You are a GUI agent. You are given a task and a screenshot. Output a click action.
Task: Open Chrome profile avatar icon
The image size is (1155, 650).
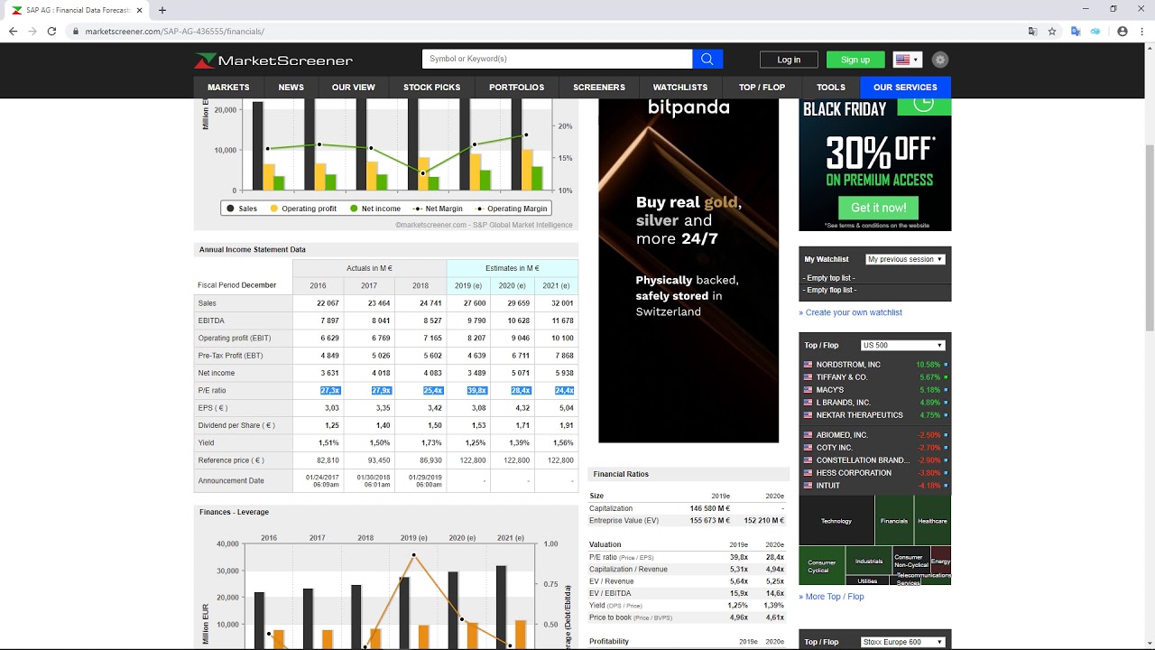point(1123,31)
